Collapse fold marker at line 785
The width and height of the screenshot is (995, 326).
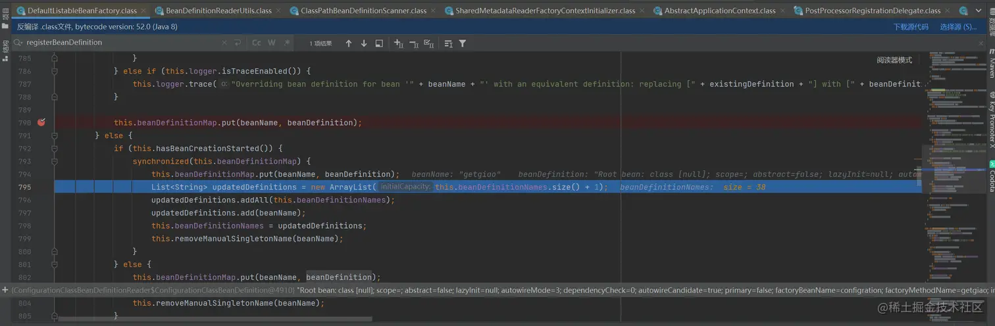pos(55,58)
